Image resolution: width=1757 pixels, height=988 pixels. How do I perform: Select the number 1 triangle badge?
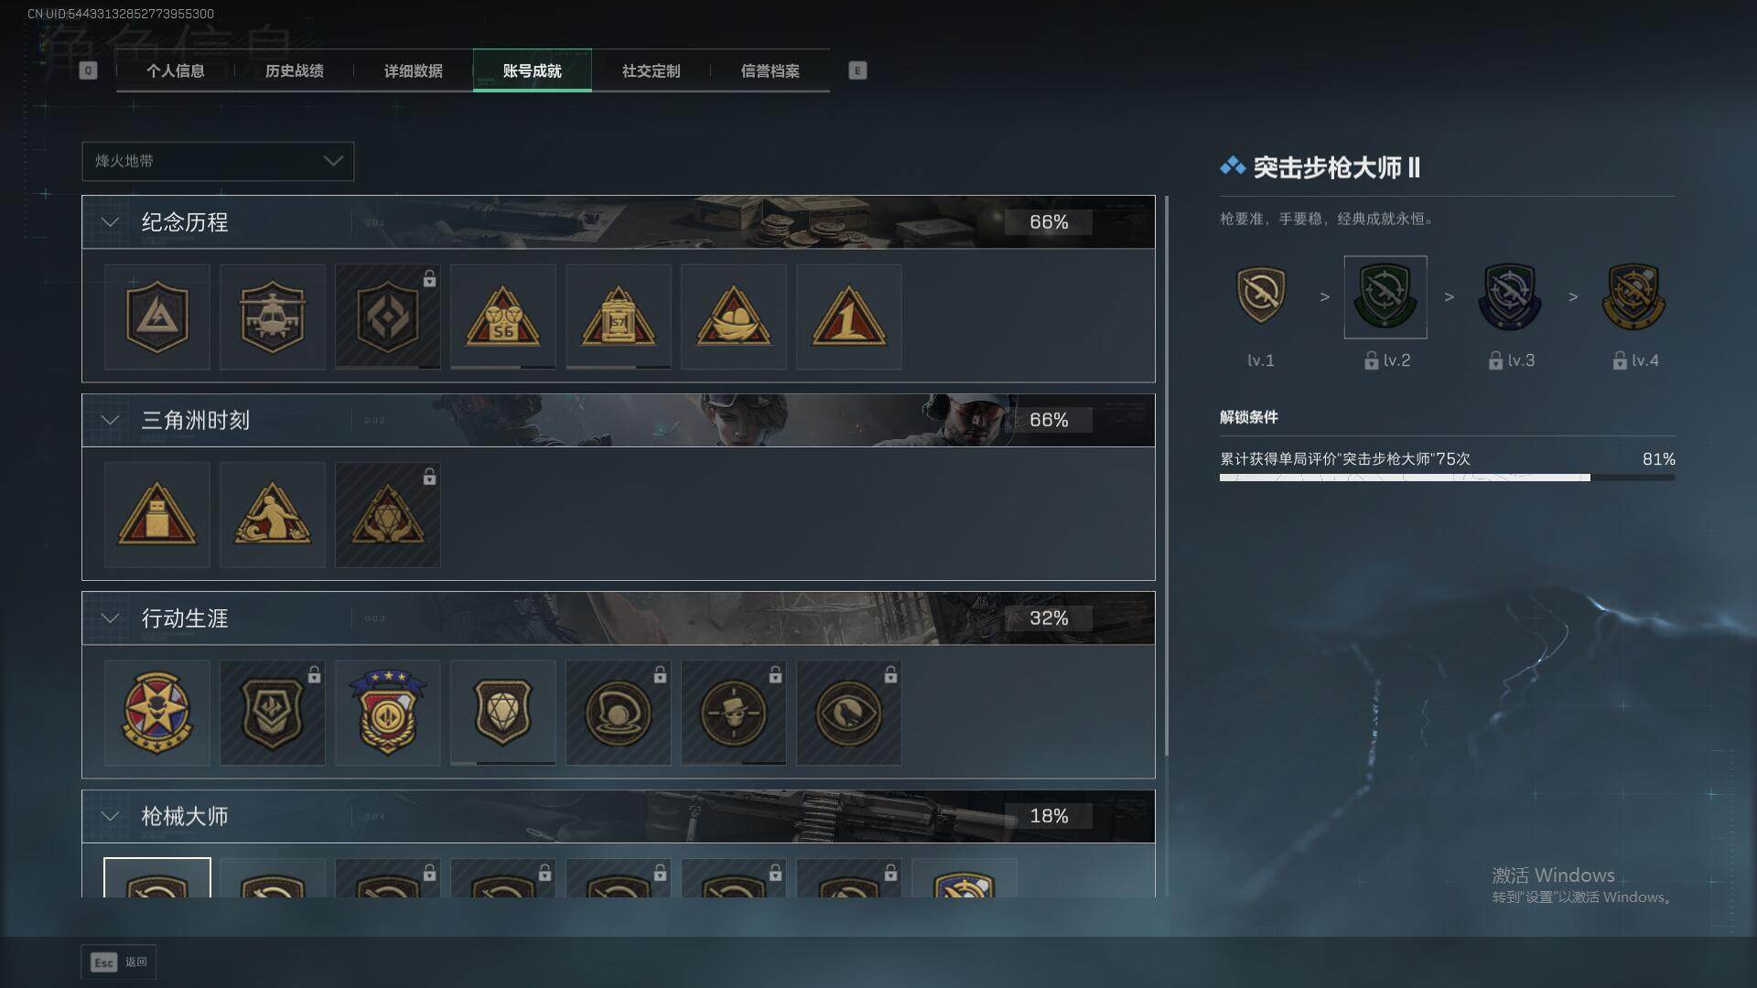pos(848,317)
